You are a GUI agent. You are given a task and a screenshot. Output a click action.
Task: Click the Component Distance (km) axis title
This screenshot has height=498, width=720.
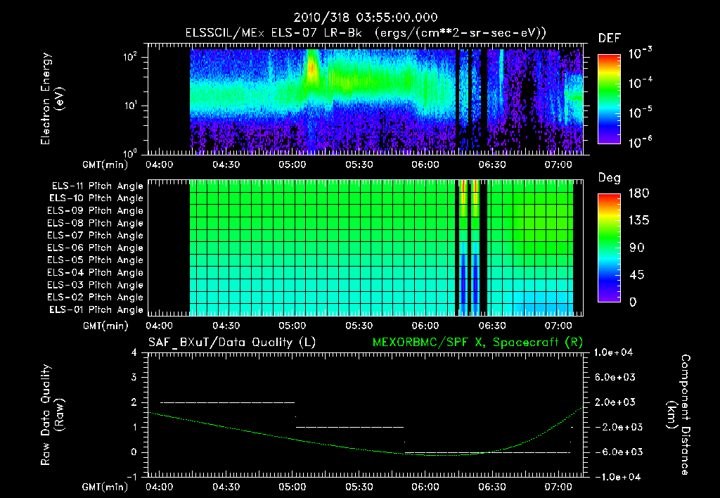click(x=679, y=415)
